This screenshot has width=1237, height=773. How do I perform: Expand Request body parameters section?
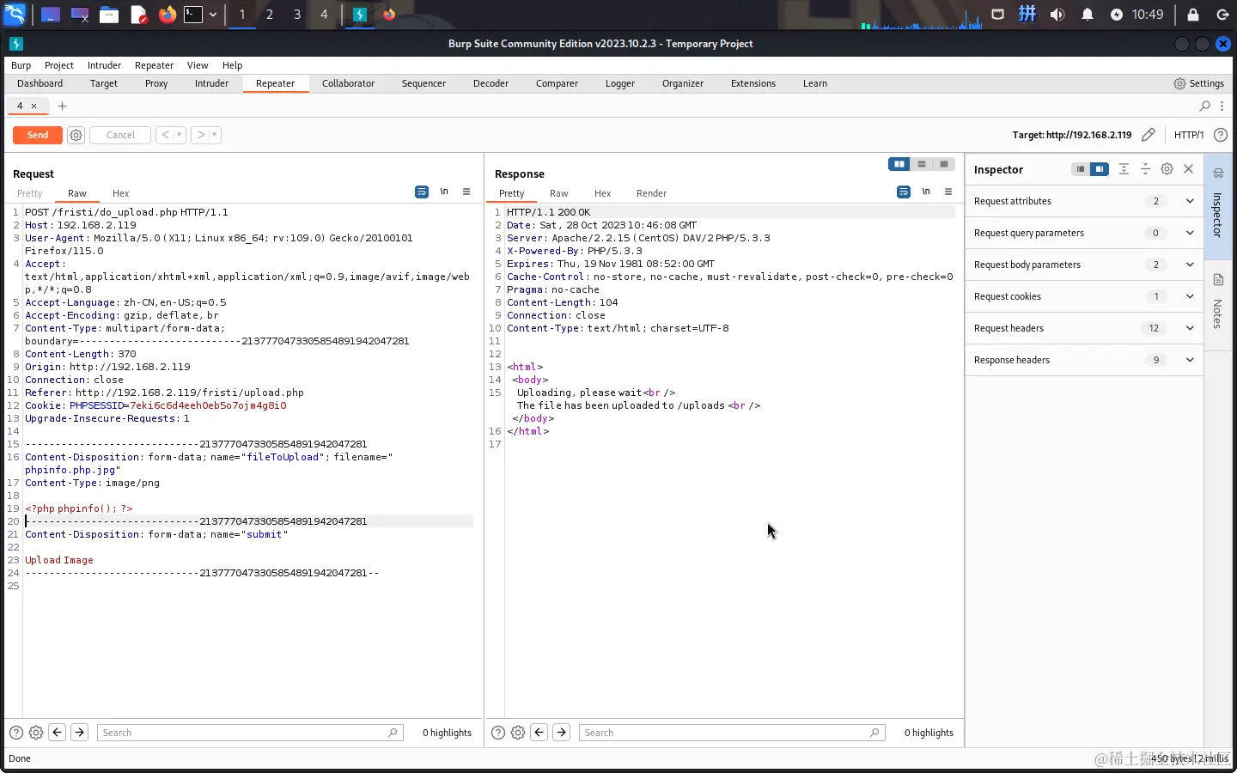tap(1084, 265)
